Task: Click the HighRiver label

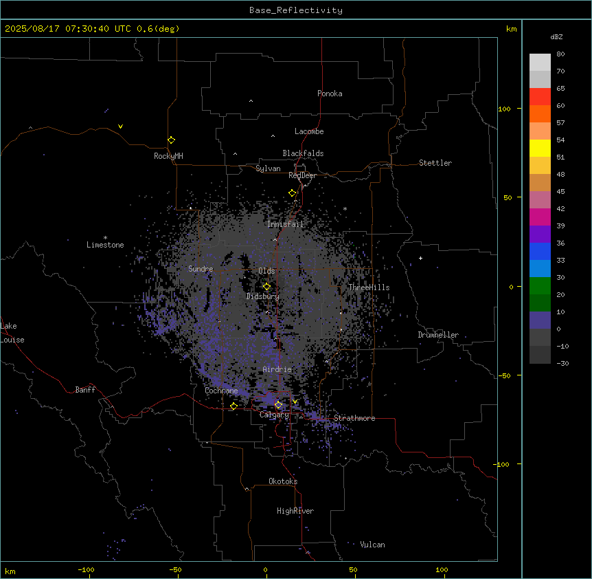Action: click(295, 511)
